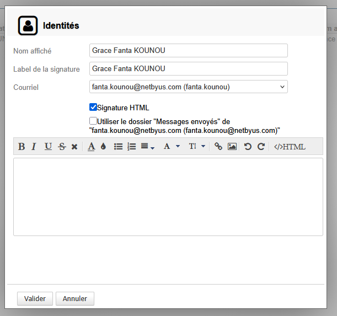This screenshot has width=337, height=316.
Task: Open the text color picker
Action: [91, 147]
